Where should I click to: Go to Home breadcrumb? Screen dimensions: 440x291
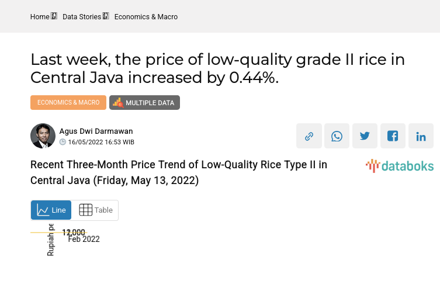(40, 17)
